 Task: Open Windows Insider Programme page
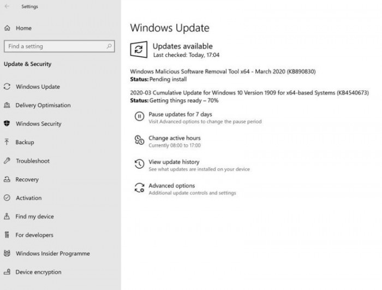(x=52, y=253)
